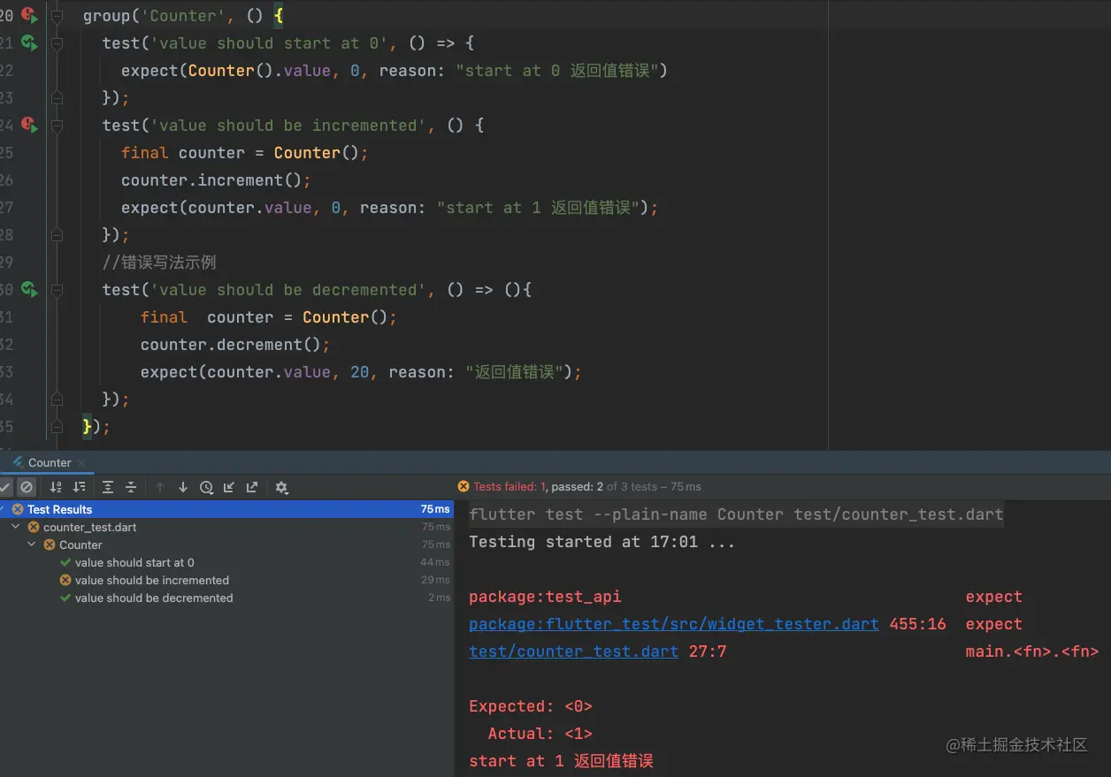This screenshot has height=777, width=1111.
Task: Open test/counter_test.dart stack trace link
Action: point(573,651)
